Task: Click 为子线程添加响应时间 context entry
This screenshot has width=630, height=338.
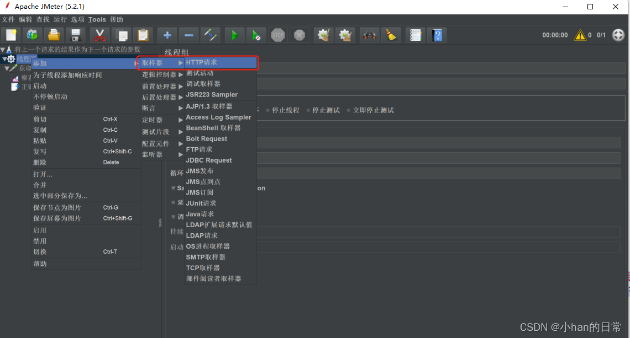Action: tap(86, 75)
